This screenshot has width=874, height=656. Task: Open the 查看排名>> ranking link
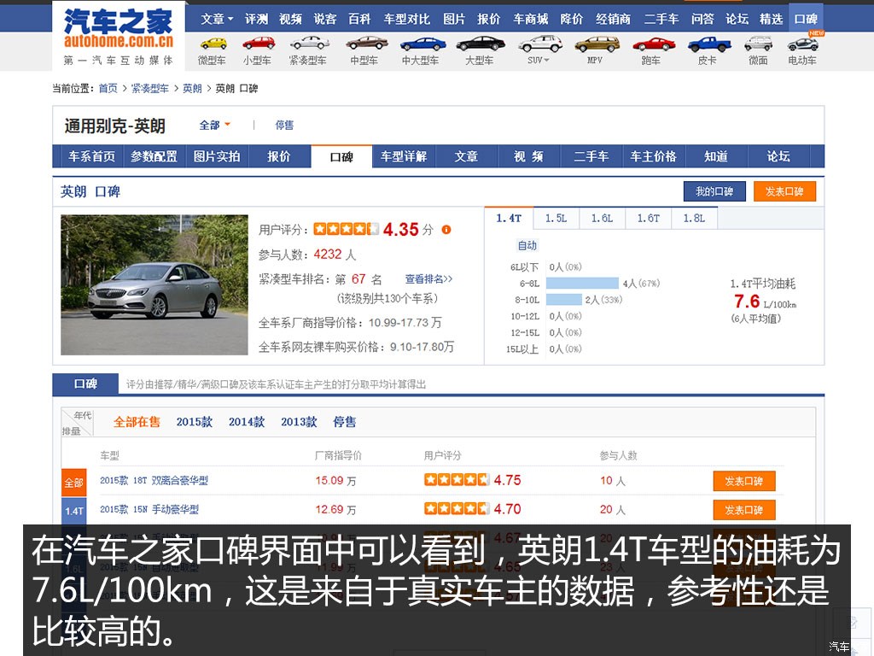(428, 279)
